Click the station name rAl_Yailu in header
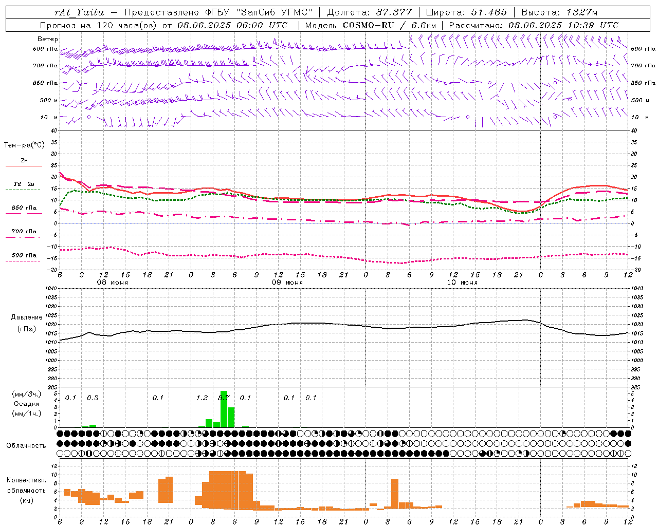This screenshot has height=526, width=658. (x=79, y=12)
